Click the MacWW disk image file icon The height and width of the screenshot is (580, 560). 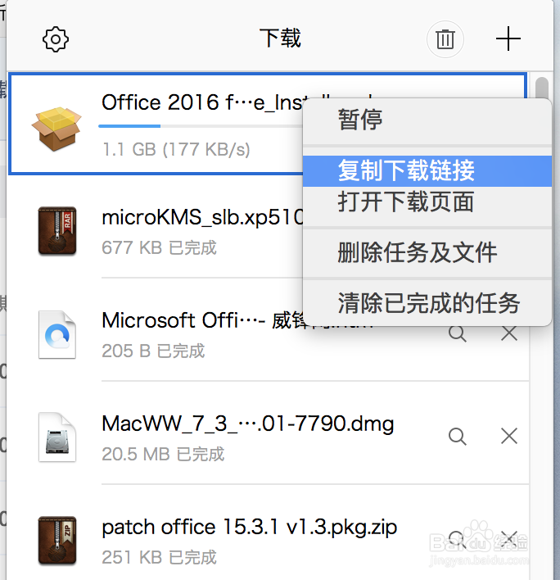pos(57,437)
